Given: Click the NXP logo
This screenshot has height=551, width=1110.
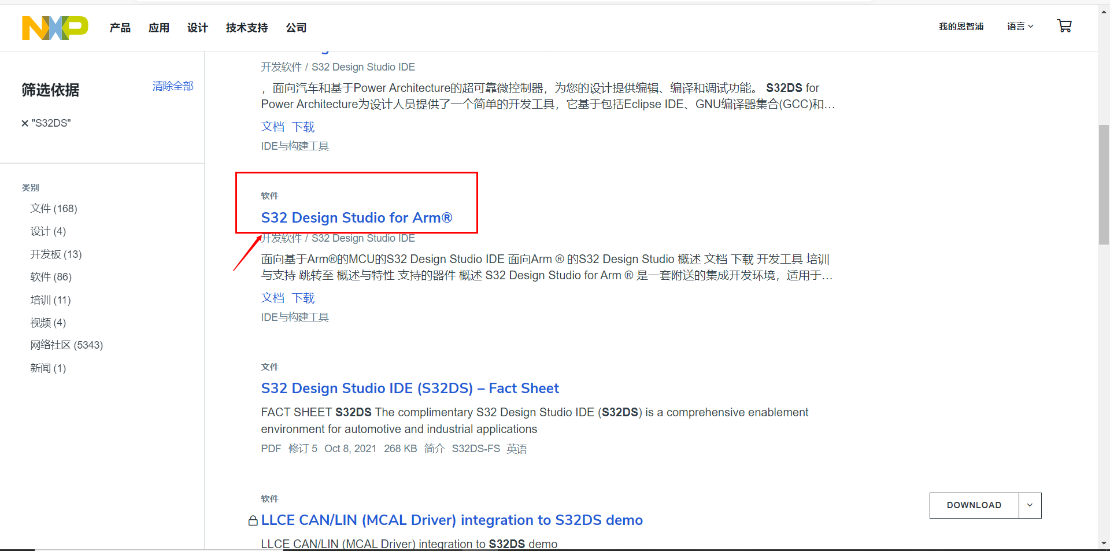Looking at the screenshot, I should pyautogui.click(x=55, y=27).
